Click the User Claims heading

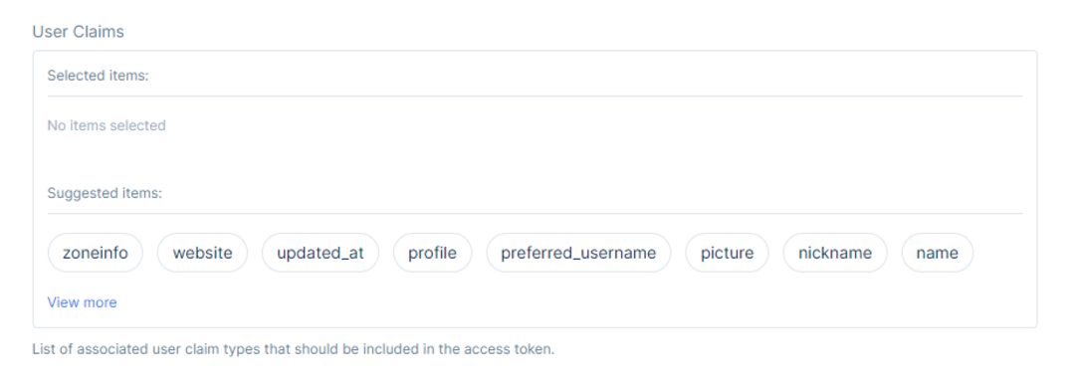click(x=79, y=32)
